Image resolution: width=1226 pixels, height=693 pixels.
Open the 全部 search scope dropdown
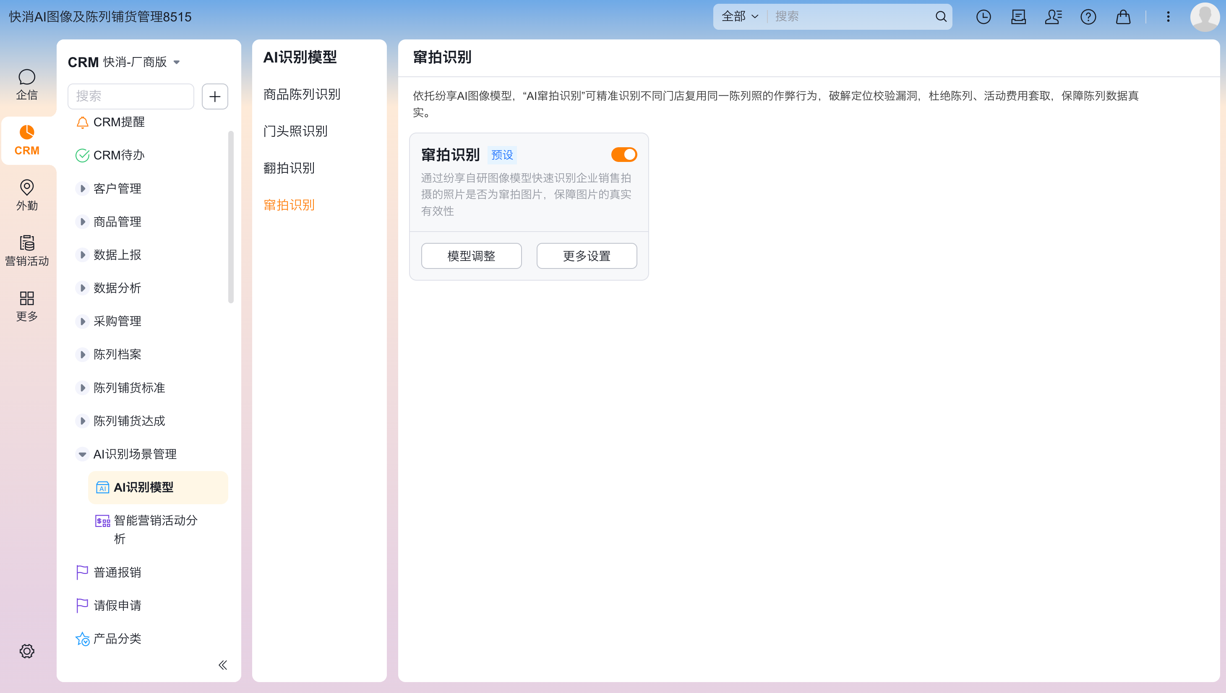[x=740, y=17]
